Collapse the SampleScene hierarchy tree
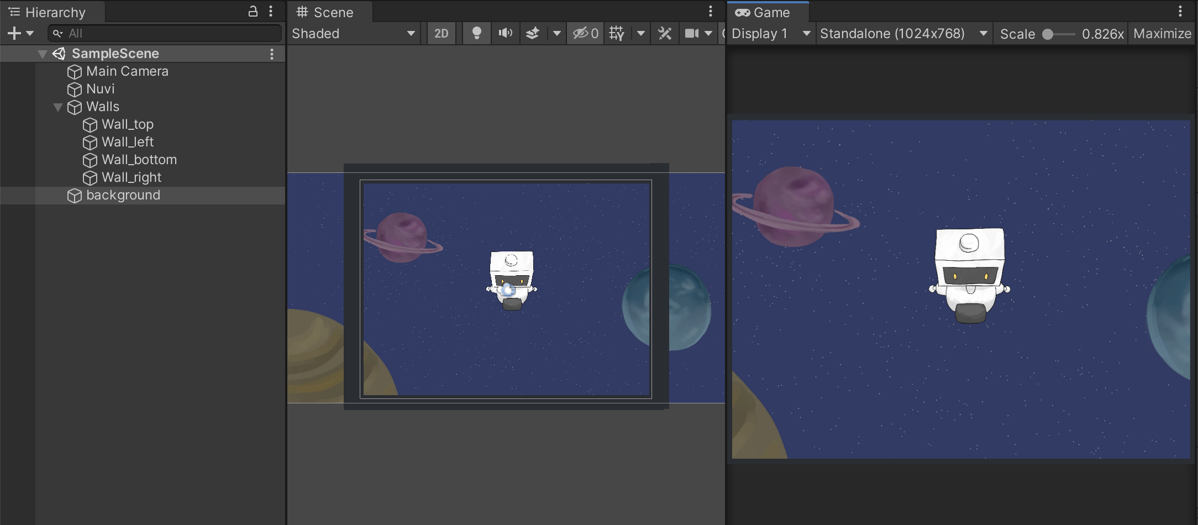 pyautogui.click(x=42, y=54)
